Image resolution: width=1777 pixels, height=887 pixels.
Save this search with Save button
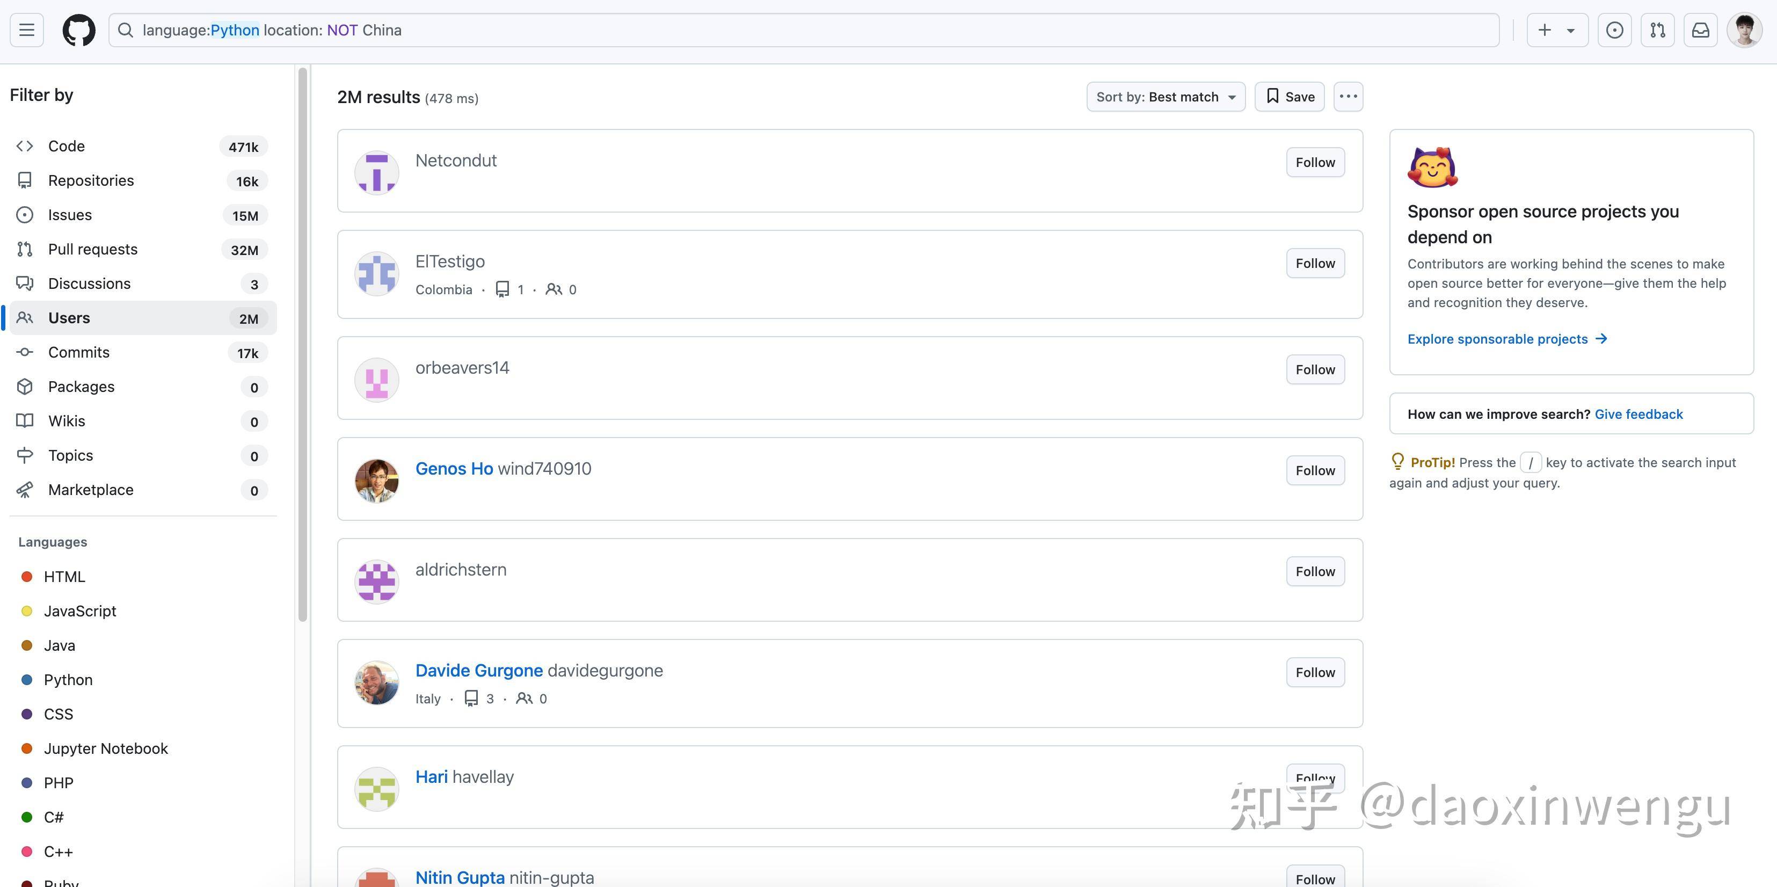coord(1290,97)
